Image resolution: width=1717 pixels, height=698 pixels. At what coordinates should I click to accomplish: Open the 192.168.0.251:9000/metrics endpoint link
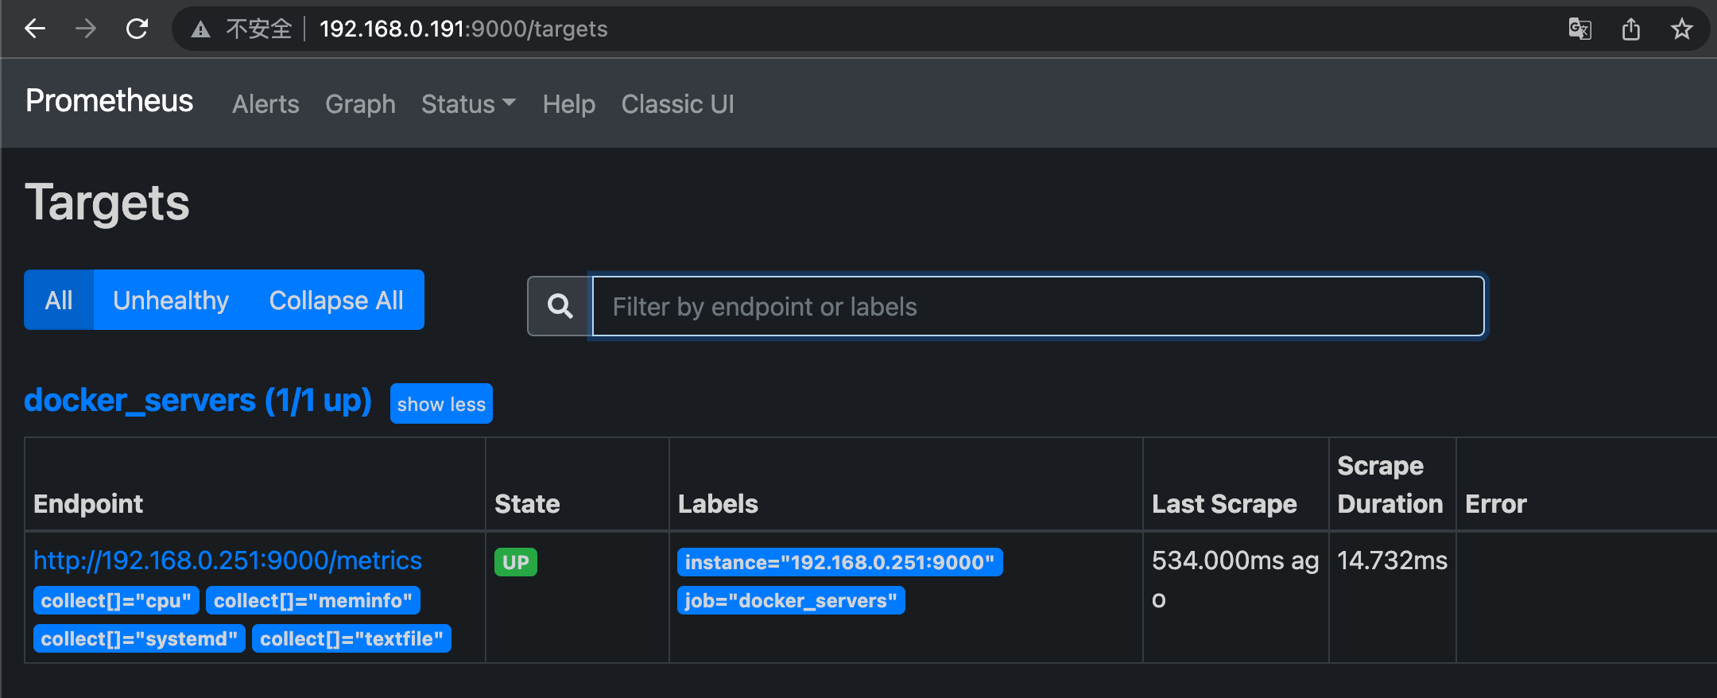tap(227, 560)
